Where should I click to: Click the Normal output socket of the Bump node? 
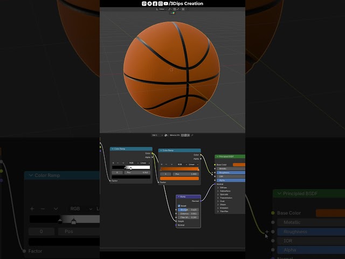[x=201, y=201]
